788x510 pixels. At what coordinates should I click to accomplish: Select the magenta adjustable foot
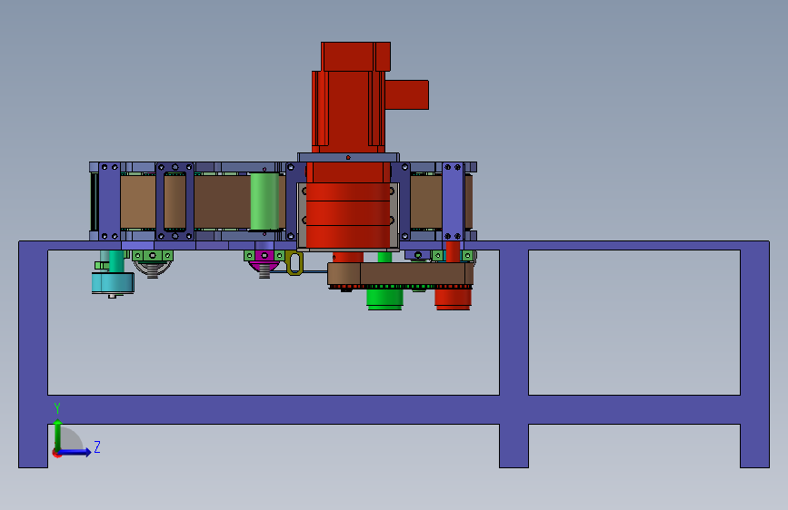click(x=264, y=263)
